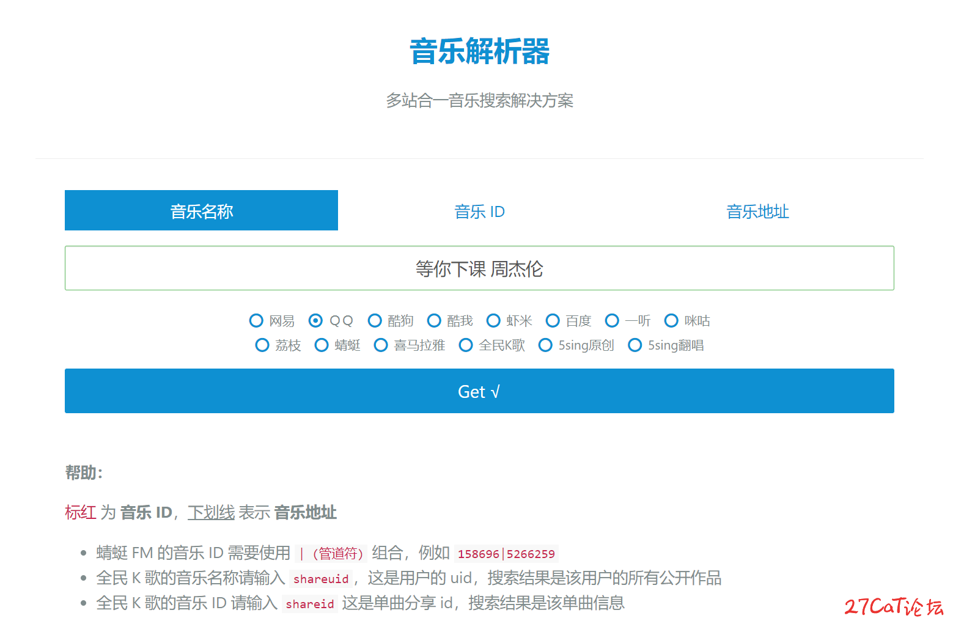Switch to the 音乐名称 tab

click(201, 210)
